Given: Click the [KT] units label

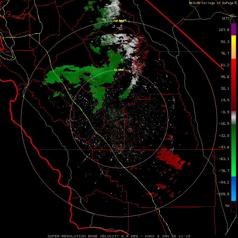Looking at the screenshot, I should pyautogui.click(x=226, y=18).
